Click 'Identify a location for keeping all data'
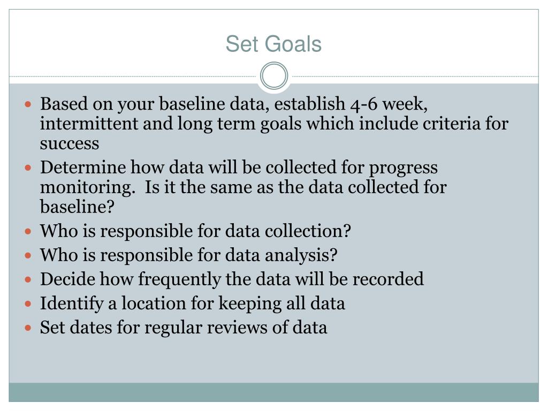Image resolution: width=548 pixels, height=411 pixels. pos(193,304)
